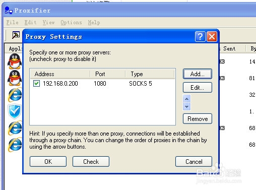Select the blue shield checkmark application icon
Image resolution: width=256 pixels, height=190 pixels.
tap(15, 111)
